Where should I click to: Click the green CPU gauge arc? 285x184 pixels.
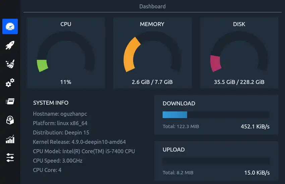[x=42, y=65]
